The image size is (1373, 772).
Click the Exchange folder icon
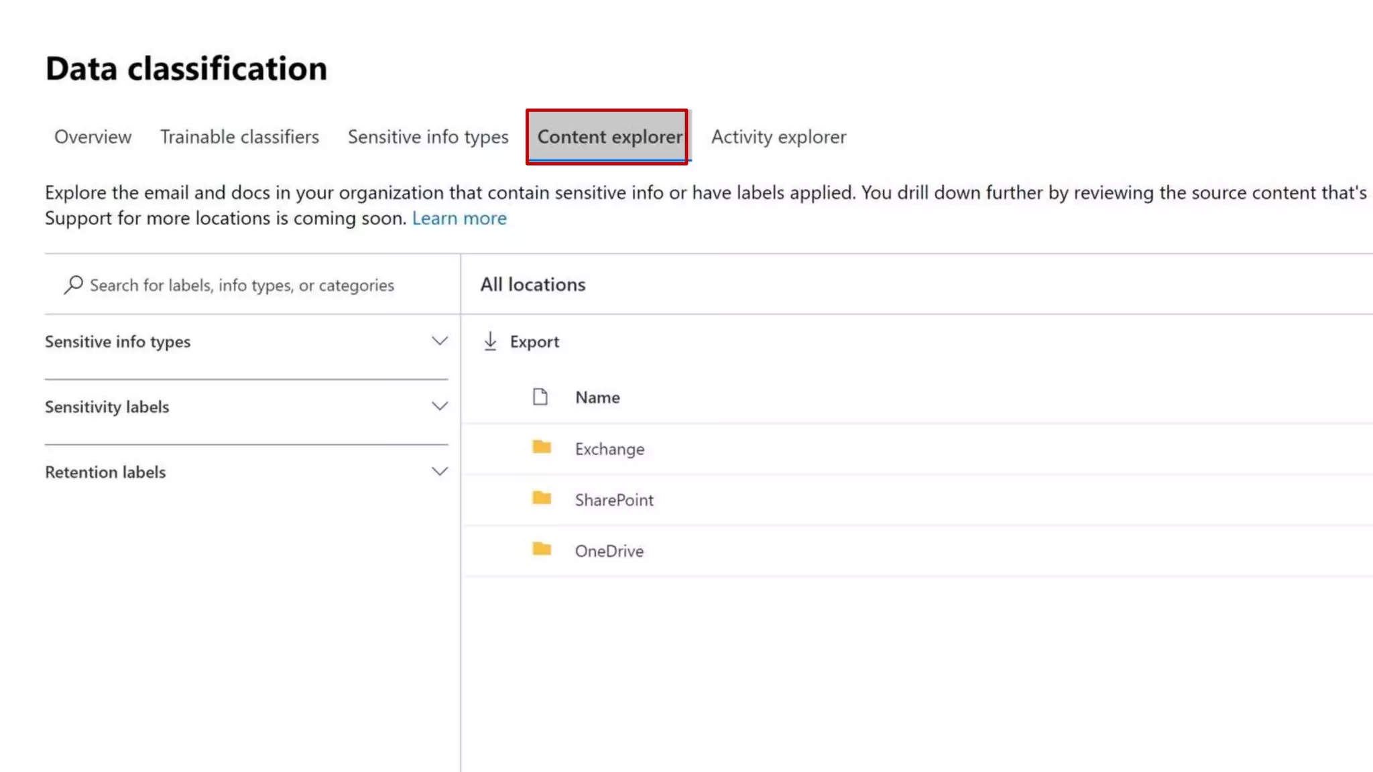pyautogui.click(x=541, y=447)
